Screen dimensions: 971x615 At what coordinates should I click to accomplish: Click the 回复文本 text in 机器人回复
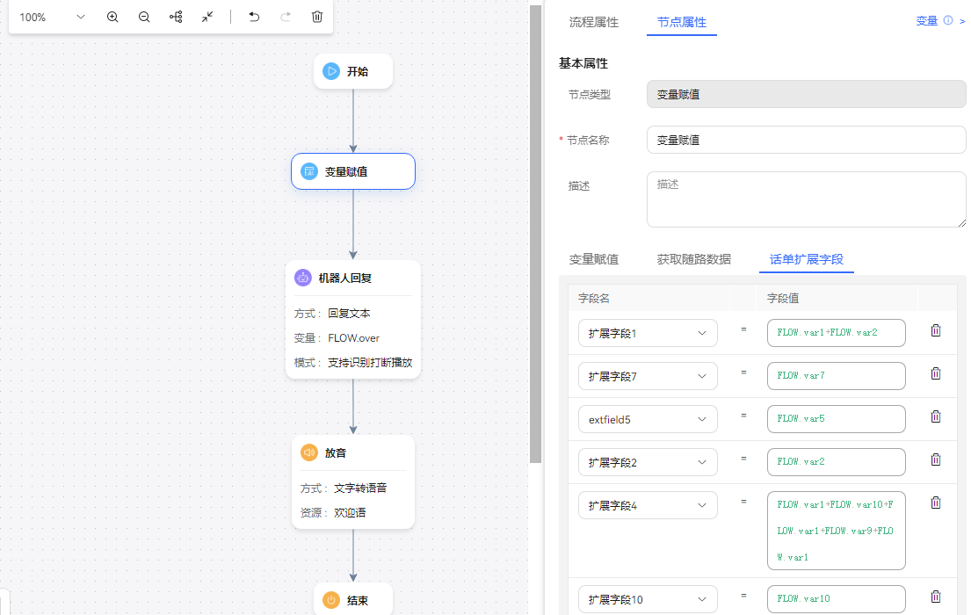349,314
